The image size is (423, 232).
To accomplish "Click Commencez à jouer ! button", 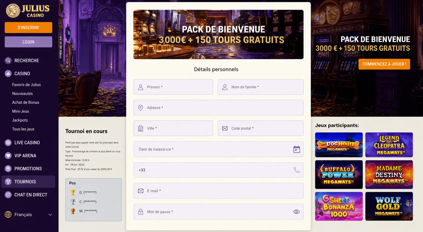I will 384,64.
